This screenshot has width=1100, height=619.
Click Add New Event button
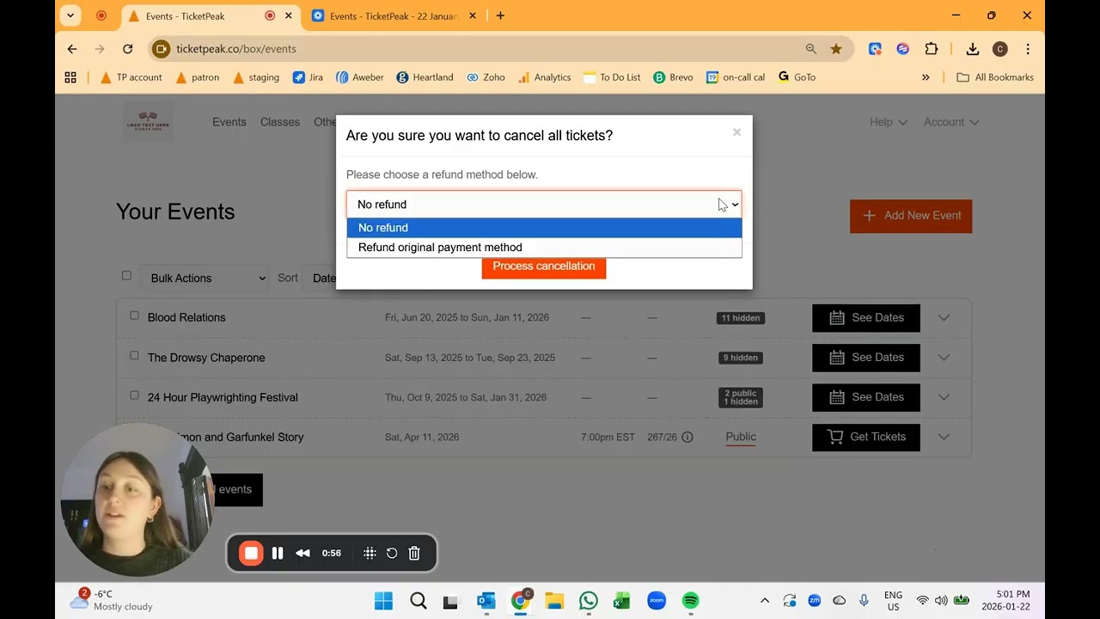[911, 216]
